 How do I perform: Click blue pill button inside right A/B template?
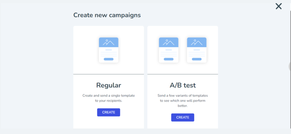[x=197, y=59]
